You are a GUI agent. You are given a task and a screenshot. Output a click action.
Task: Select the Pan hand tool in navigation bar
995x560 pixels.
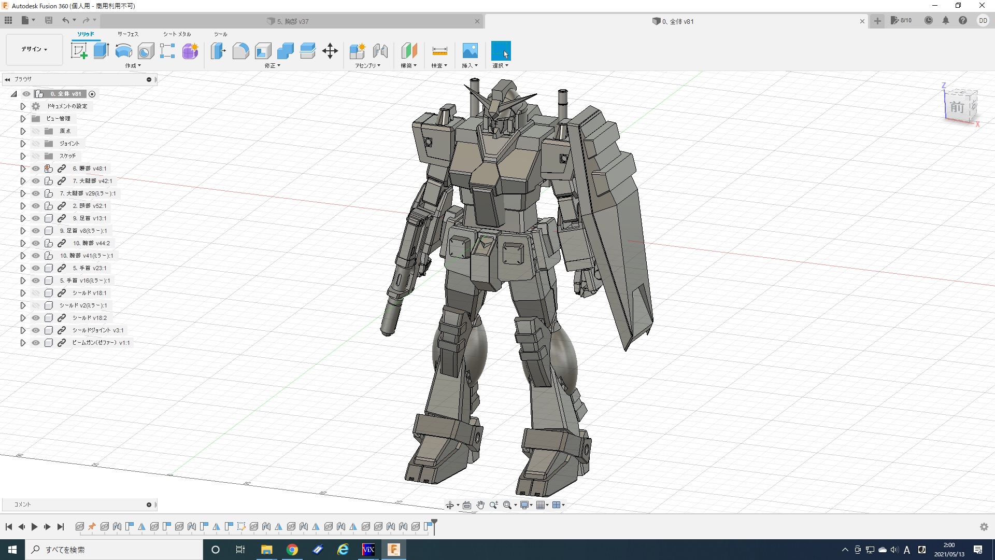click(x=480, y=505)
